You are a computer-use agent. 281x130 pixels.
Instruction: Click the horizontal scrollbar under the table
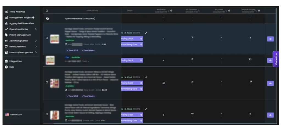point(165,123)
